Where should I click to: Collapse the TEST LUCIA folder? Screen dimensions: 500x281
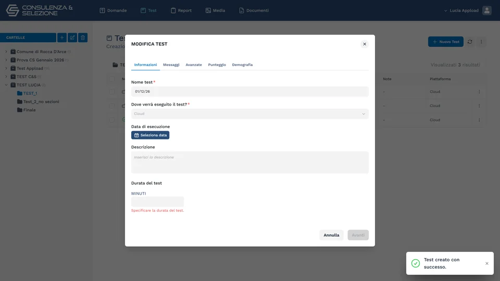6,85
